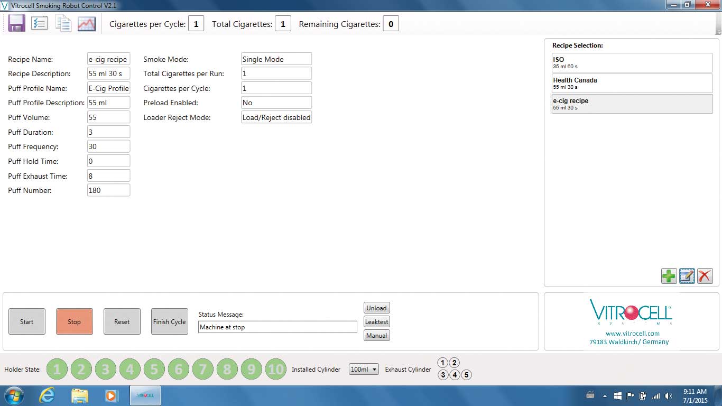This screenshot has width=722, height=406.
Task: Delete recipe using the red X icon
Action: point(705,276)
